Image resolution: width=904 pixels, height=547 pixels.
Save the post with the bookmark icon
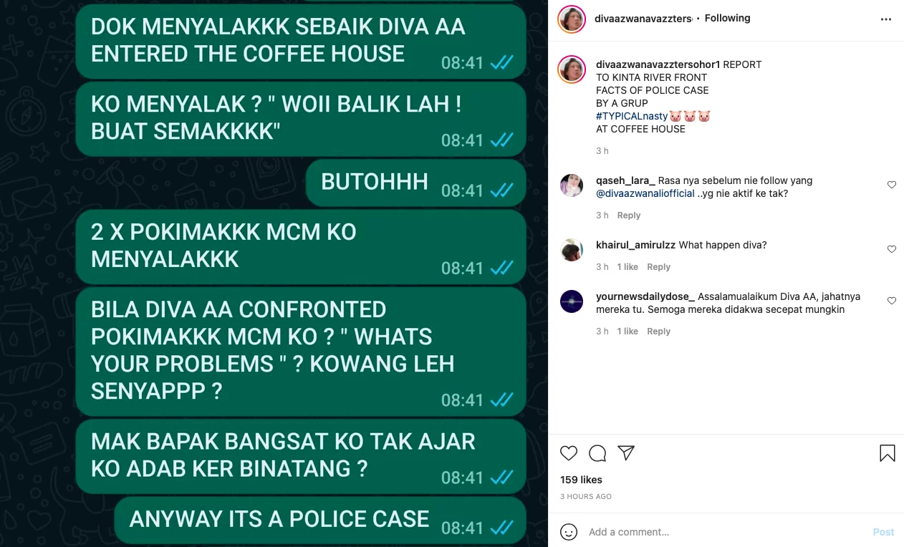click(x=887, y=453)
